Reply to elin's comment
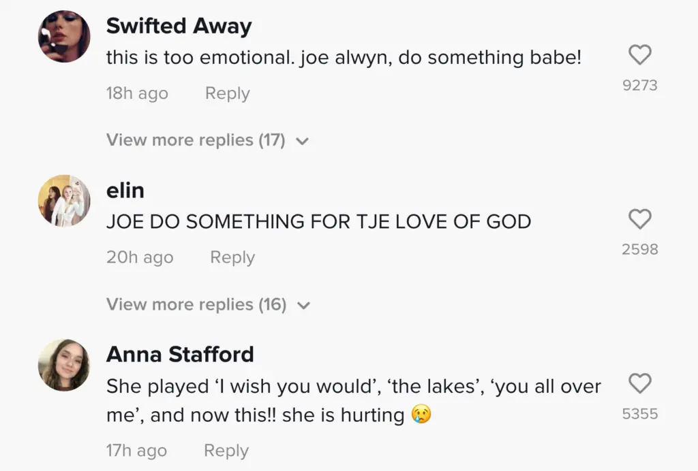The image size is (698, 471). point(232,257)
